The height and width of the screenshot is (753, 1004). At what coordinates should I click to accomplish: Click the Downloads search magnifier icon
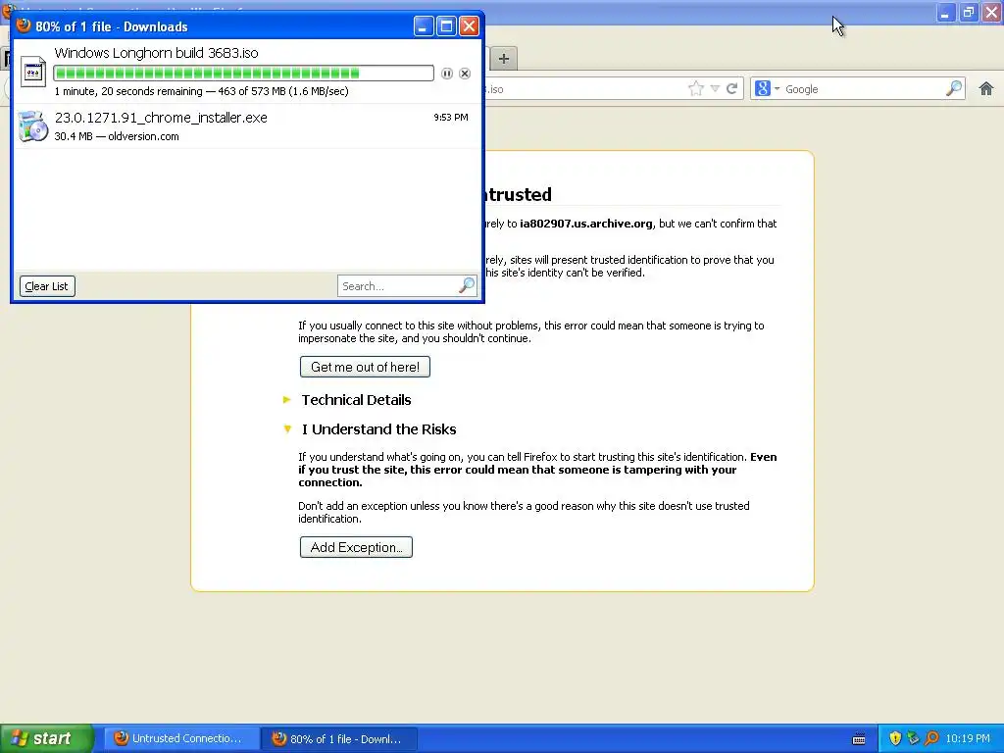468,285
